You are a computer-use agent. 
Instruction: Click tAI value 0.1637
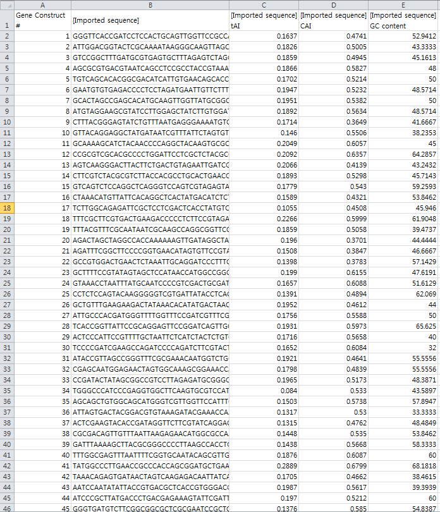pyautogui.click(x=264, y=36)
